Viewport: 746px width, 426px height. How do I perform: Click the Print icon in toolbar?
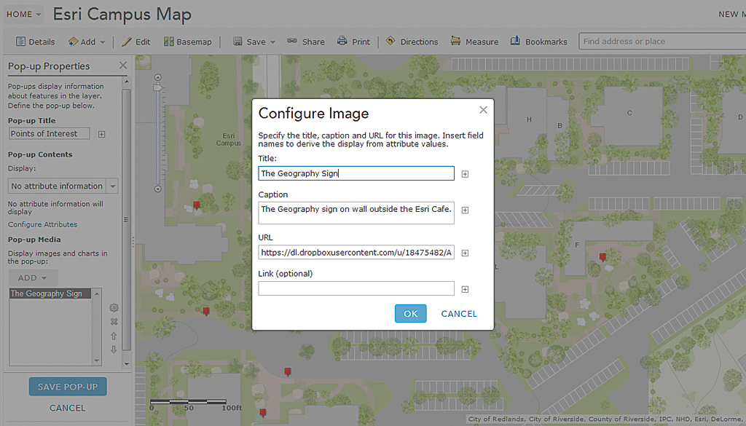coord(342,42)
